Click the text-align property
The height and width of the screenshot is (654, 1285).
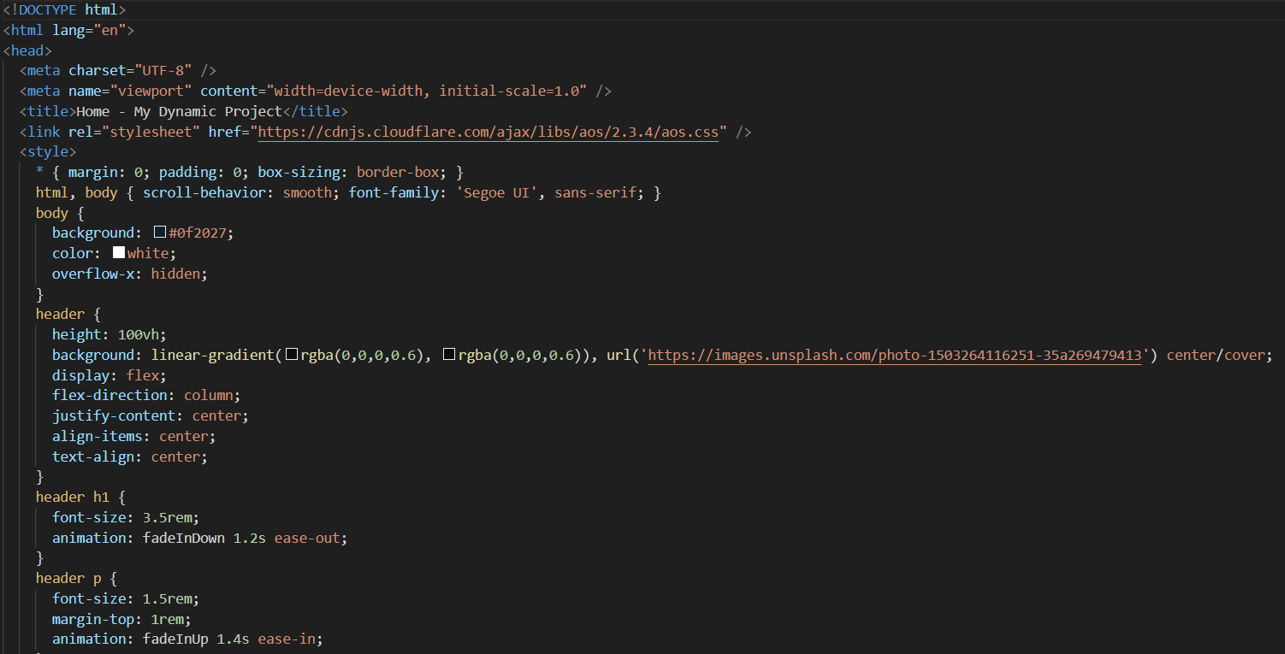point(93,457)
